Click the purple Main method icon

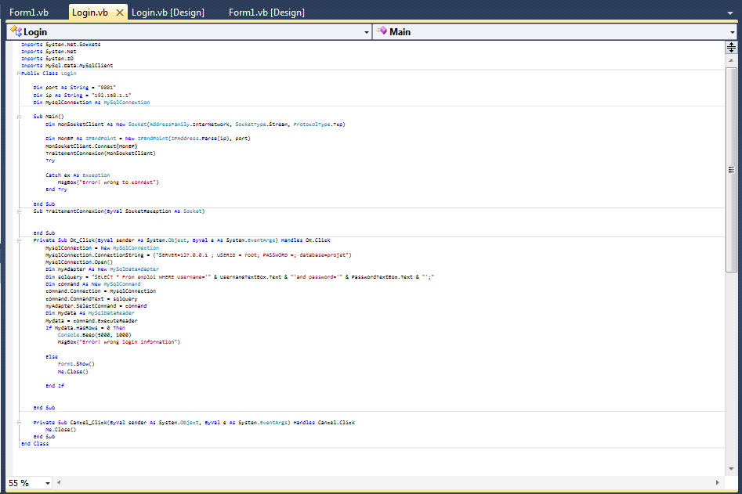click(x=381, y=31)
